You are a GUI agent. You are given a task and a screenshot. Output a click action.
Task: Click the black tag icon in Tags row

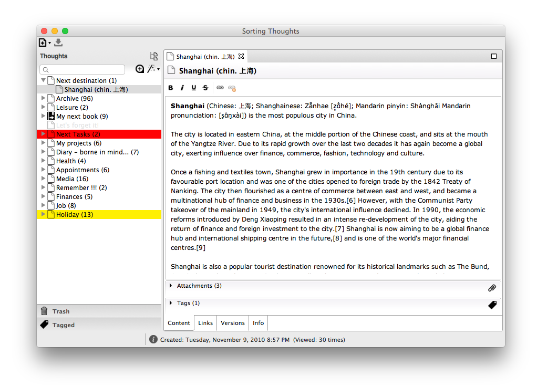click(492, 305)
